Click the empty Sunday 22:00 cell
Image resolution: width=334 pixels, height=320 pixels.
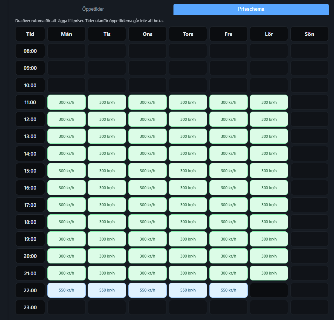[310, 290]
